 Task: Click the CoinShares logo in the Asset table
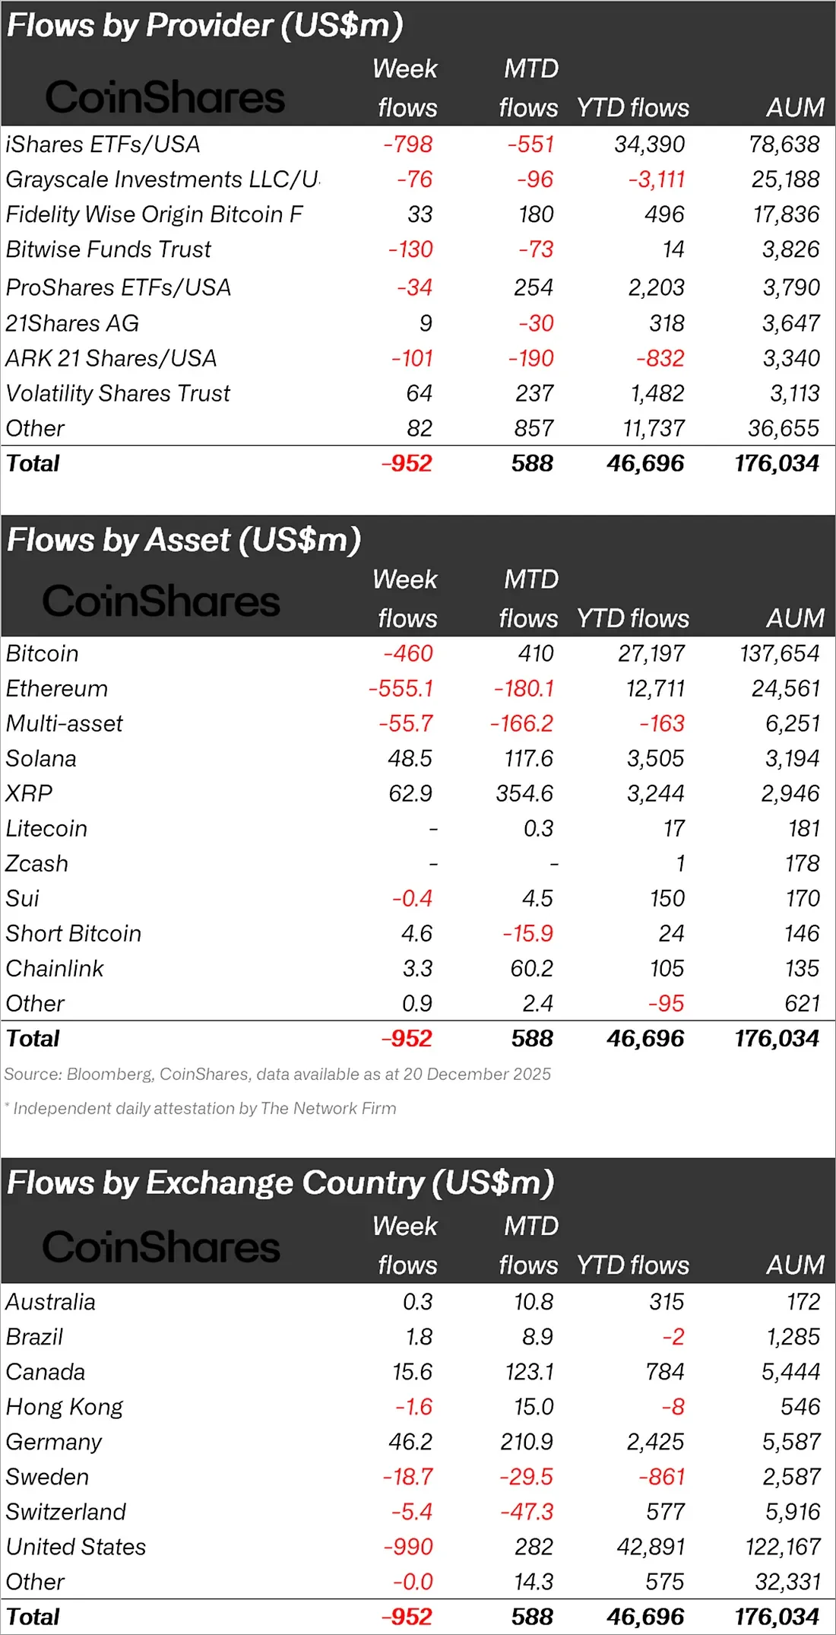161,601
